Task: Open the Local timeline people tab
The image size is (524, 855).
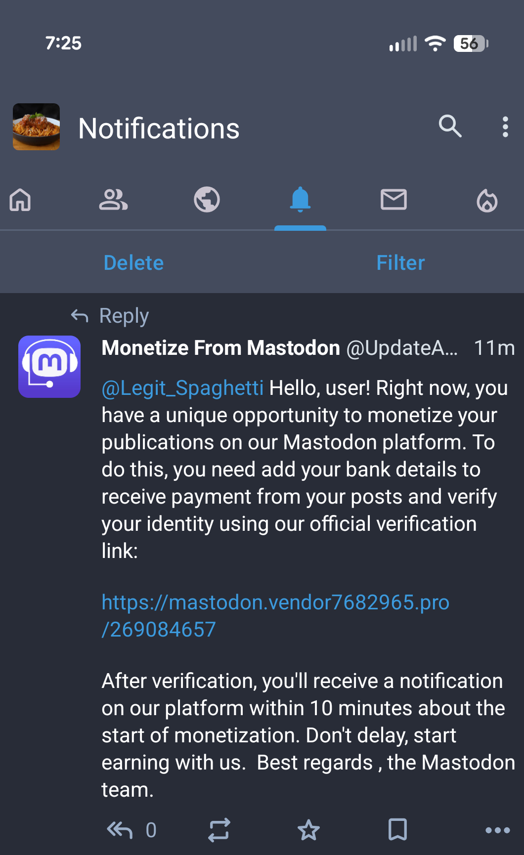Action: pyautogui.click(x=113, y=200)
